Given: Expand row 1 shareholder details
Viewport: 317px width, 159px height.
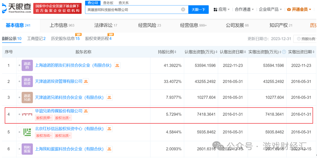Looking at the screenshot, I should (19, 65).
